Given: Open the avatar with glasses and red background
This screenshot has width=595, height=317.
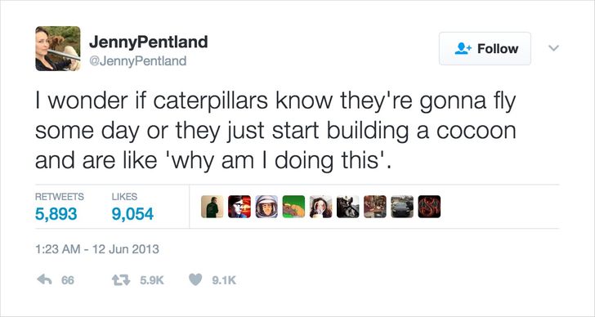Looking at the screenshot, I should [x=239, y=207].
